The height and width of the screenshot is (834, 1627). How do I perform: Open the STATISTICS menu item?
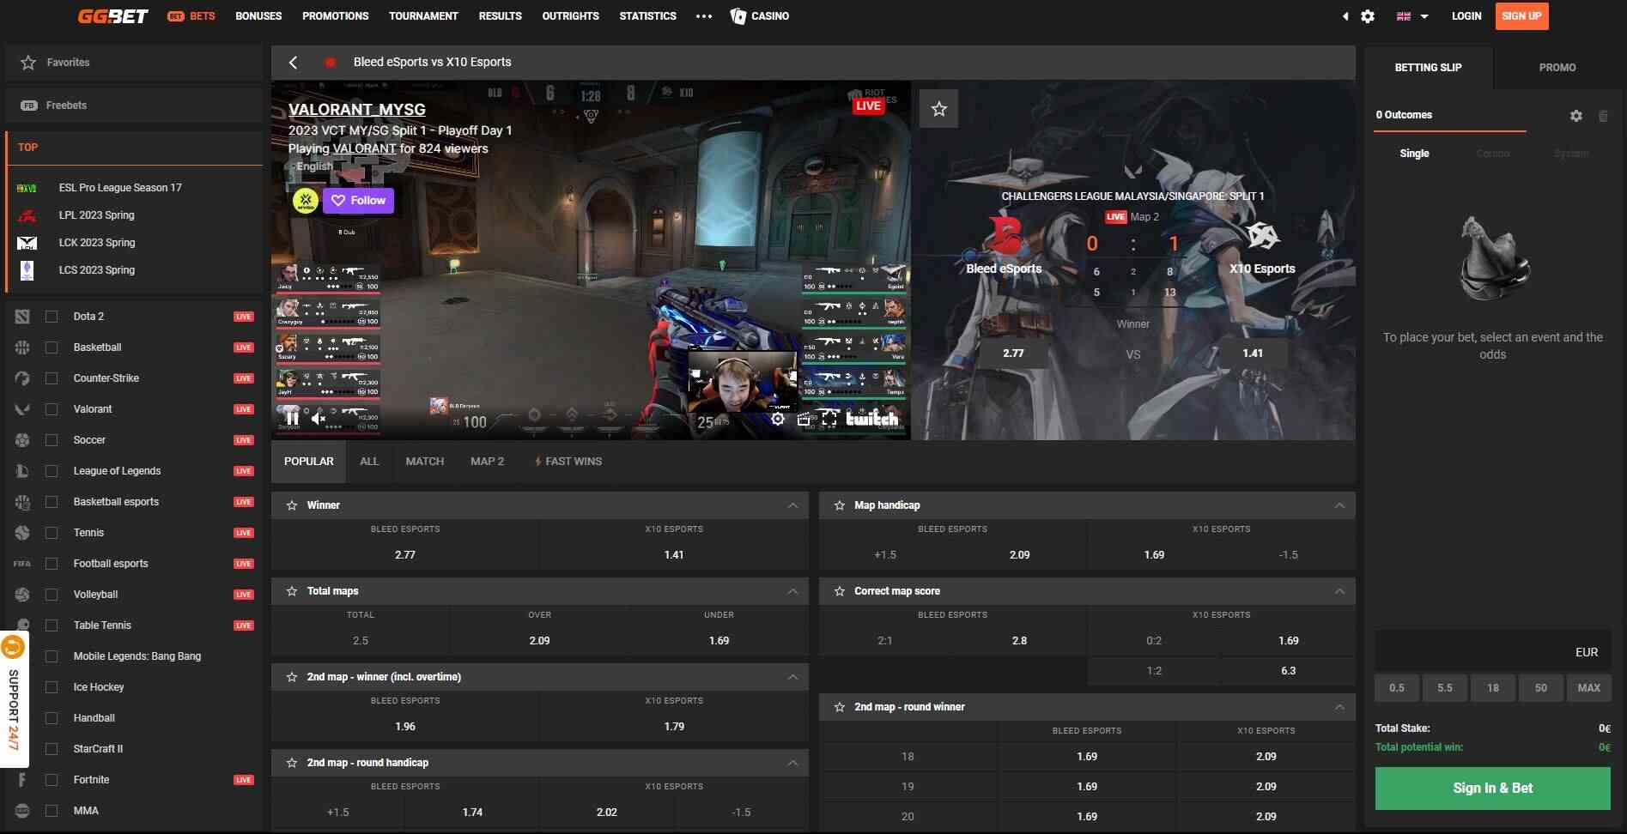coord(648,16)
